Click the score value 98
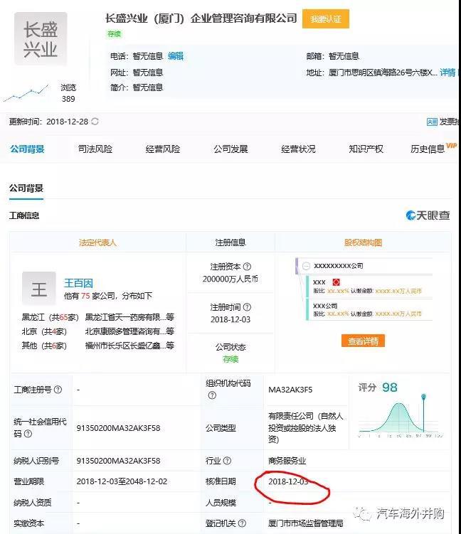461x534 pixels. (x=389, y=388)
